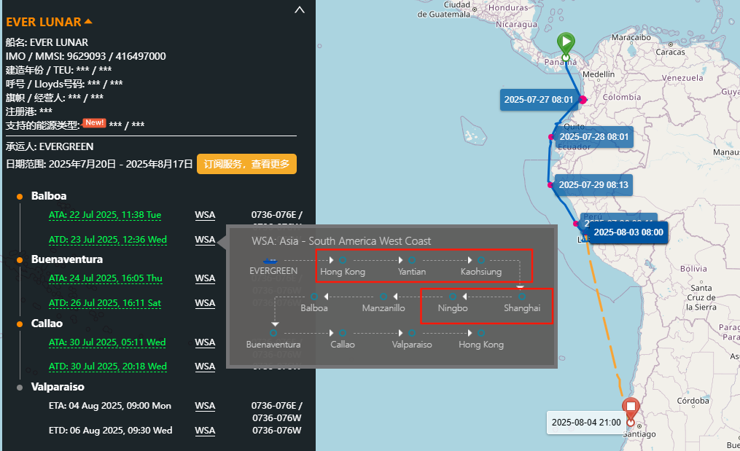
Task: Click the Shanghai stop circle in route popup
Action: [521, 297]
